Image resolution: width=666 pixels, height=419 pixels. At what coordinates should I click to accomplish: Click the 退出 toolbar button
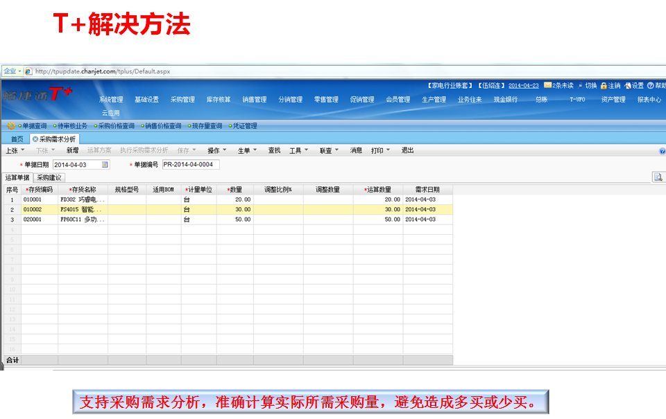[408, 150]
